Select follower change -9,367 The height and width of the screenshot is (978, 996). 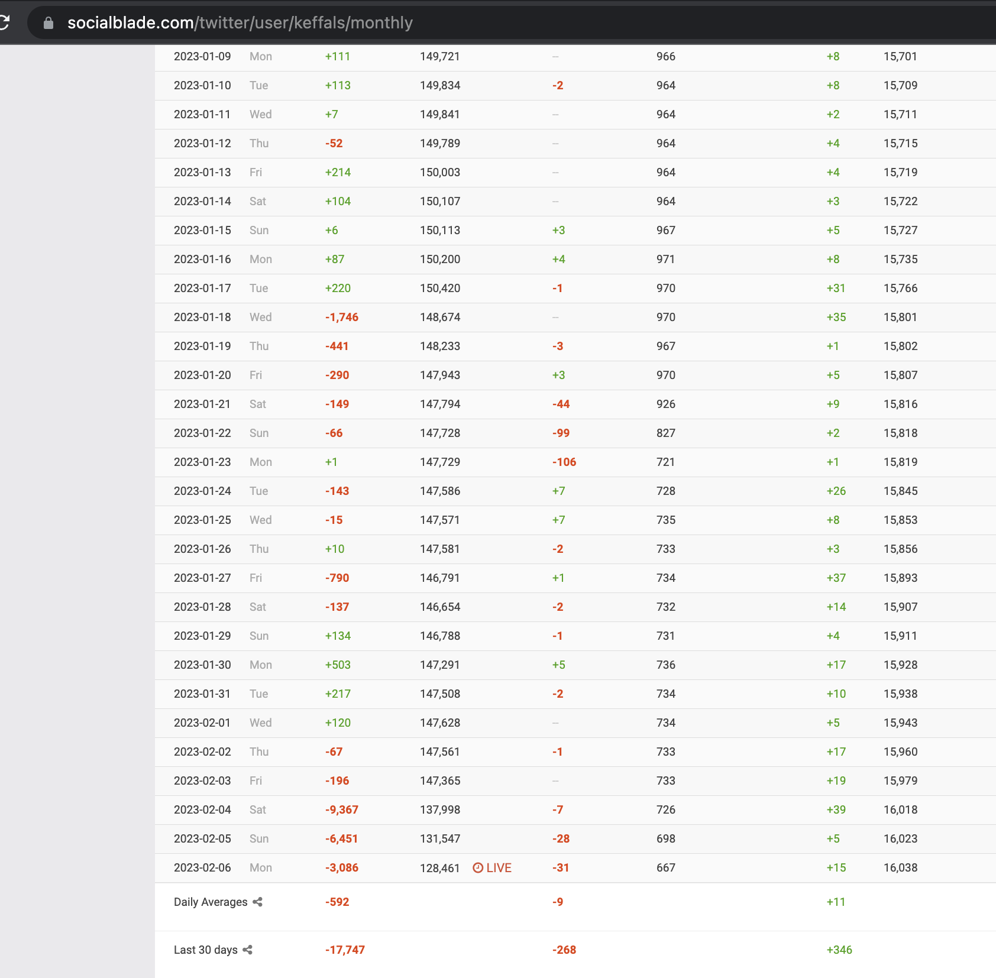coord(342,809)
